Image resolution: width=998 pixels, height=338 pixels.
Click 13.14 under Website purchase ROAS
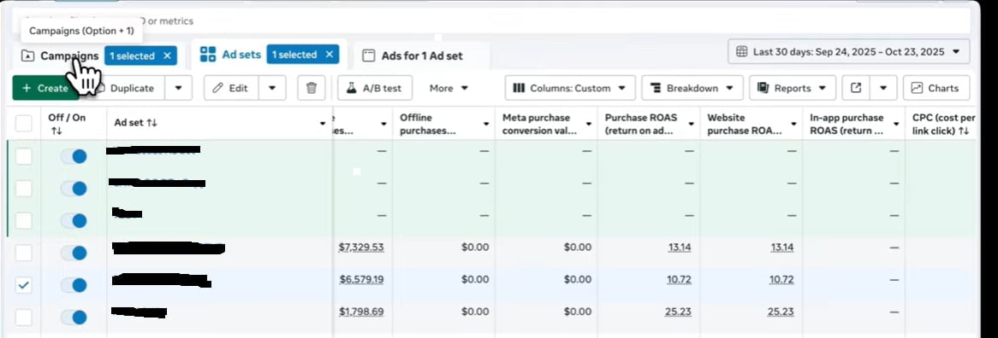coord(781,247)
